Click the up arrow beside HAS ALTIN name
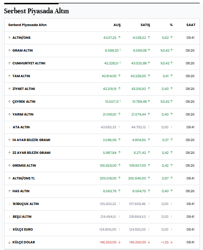 click(x=9, y=191)
